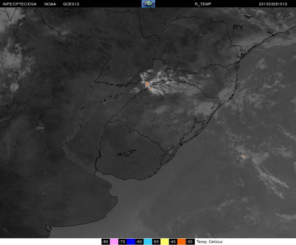Click the -70 legend value

coord(122,242)
